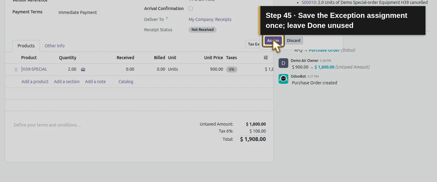The image size is (437, 182).
Task: Switch to the Products tab
Action: [x=26, y=46]
